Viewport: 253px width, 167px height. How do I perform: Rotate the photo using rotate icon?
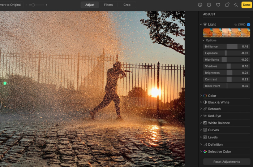[227, 5]
